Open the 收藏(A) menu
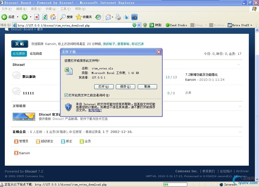The image size is (259, 187). (51, 9)
